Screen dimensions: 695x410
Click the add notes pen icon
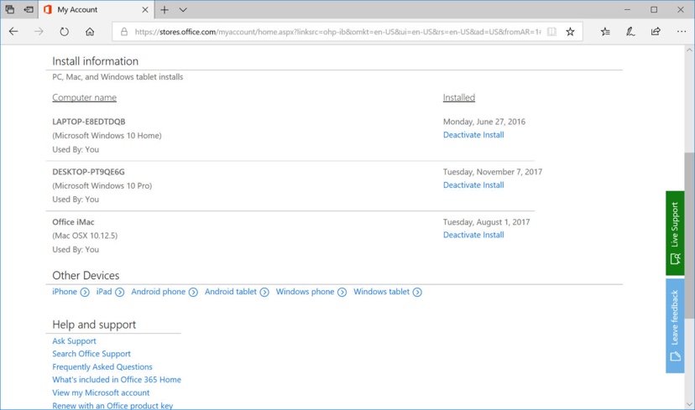(x=630, y=32)
